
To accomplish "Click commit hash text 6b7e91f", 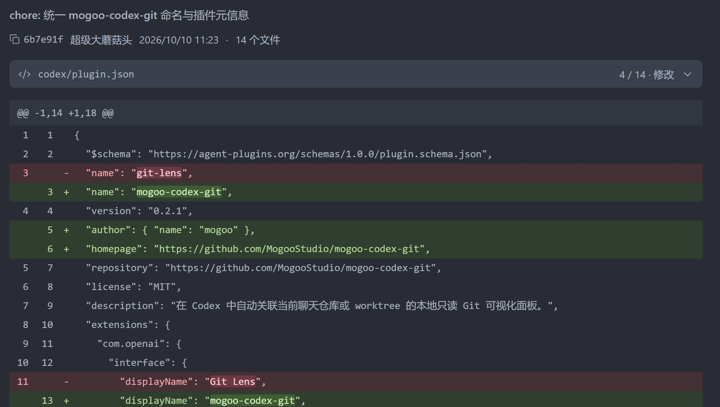I will [43, 40].
